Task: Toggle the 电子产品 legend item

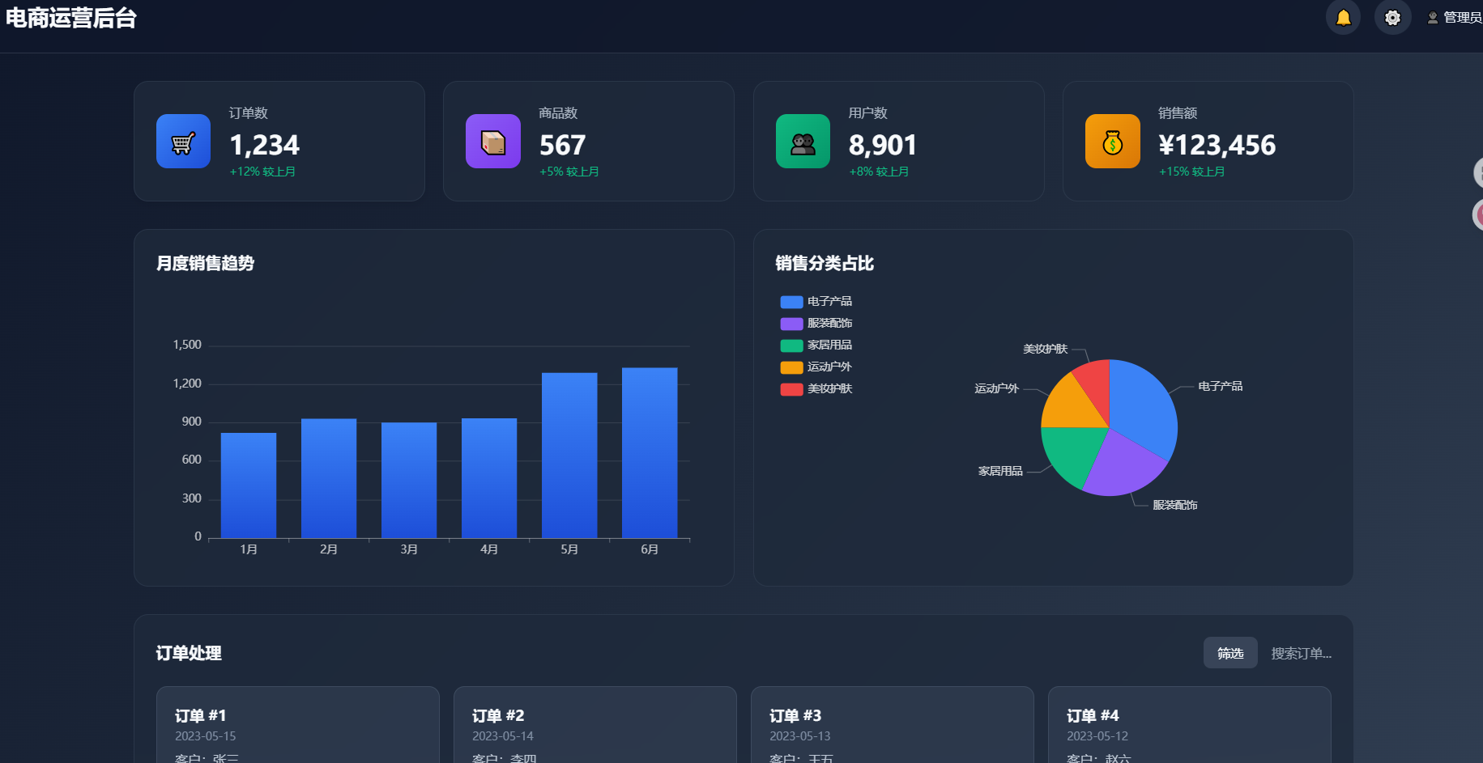Action: (x=816, y=302)
